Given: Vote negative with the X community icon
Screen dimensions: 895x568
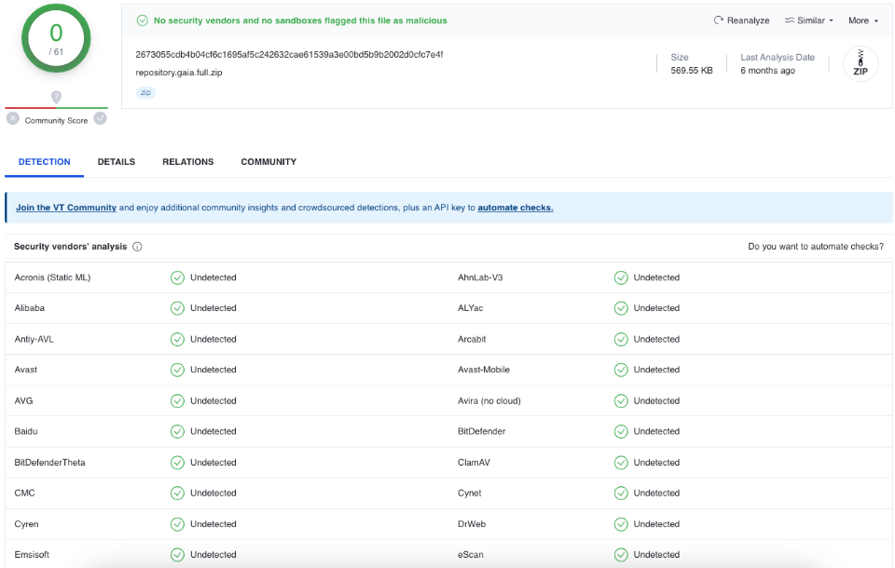Looking at the screenshot, I should coord(13,118).
